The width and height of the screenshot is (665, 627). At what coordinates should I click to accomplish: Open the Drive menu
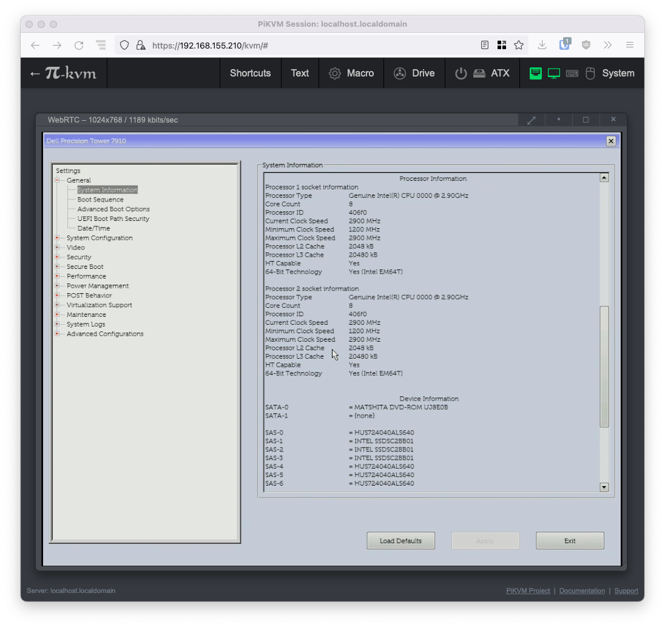tap(414, 73)
